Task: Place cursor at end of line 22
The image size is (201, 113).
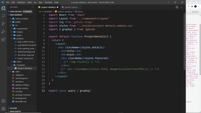Action: (x=90, y=91)
